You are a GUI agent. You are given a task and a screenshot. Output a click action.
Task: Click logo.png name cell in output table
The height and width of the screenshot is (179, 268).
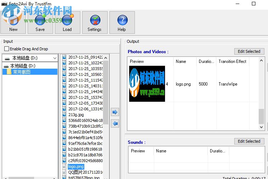(x=183, y=84)
